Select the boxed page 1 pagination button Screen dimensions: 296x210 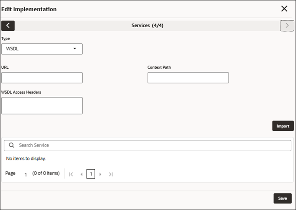click(91, 174)
